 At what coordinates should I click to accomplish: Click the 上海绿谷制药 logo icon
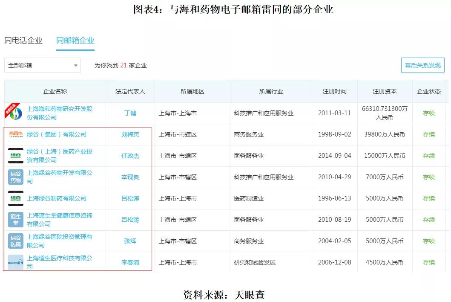click(16, 198)
